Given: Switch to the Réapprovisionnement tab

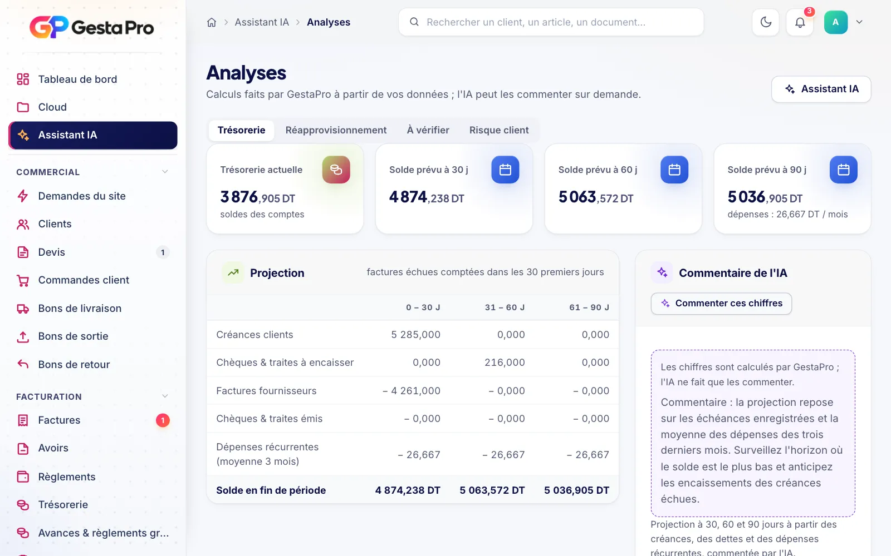Looking at the screenshot, I should coord(336,130).
